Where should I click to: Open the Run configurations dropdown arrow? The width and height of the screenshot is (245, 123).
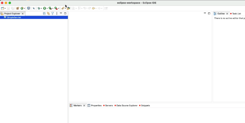click(x=47, y=8)
